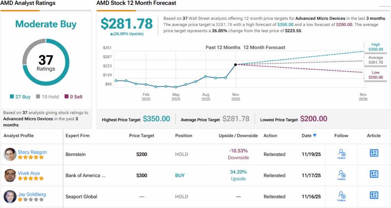
Task: Click the Seaport Global firm cell
Action: 81,197
